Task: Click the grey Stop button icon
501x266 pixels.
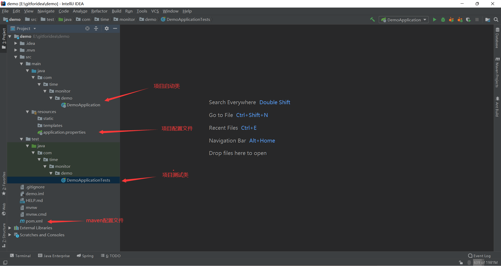Action: (477, 20)
